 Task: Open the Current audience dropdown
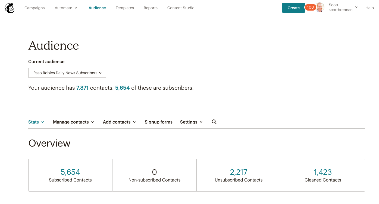pos(67,73)
